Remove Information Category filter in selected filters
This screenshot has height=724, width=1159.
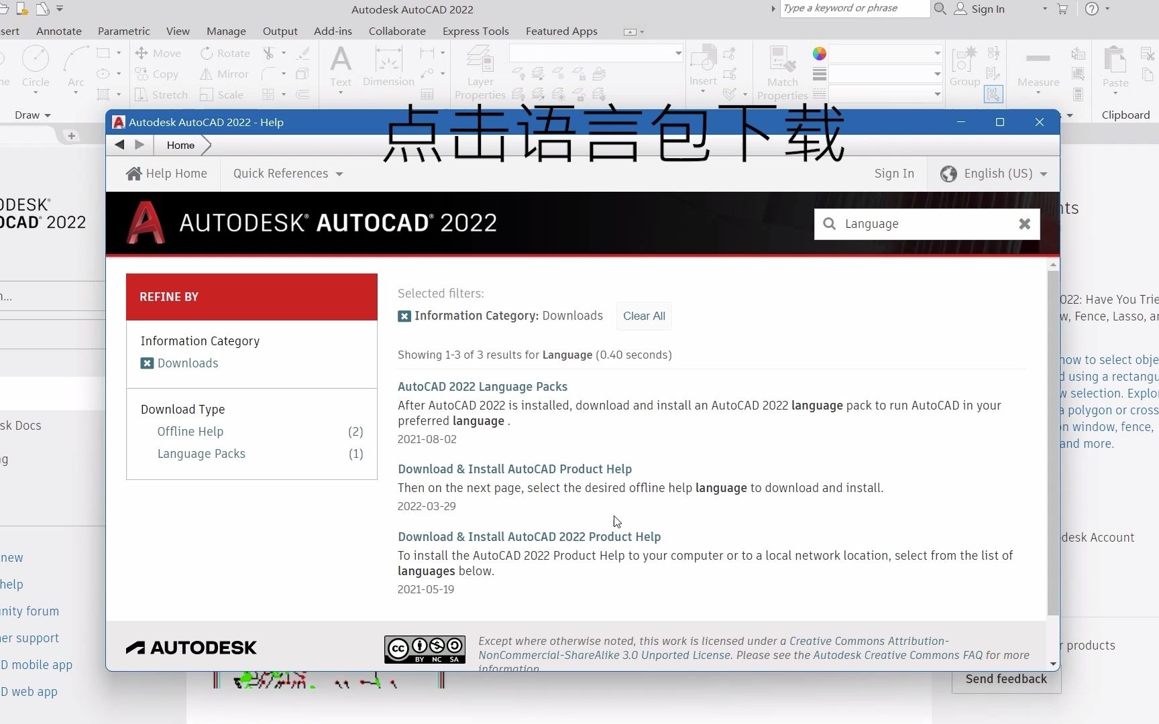404,316
